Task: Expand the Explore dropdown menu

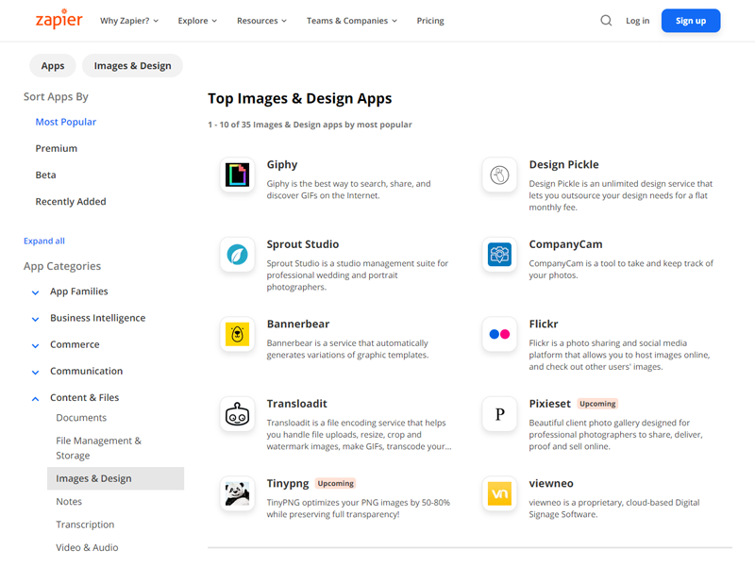Action: (x=197, y=21)
